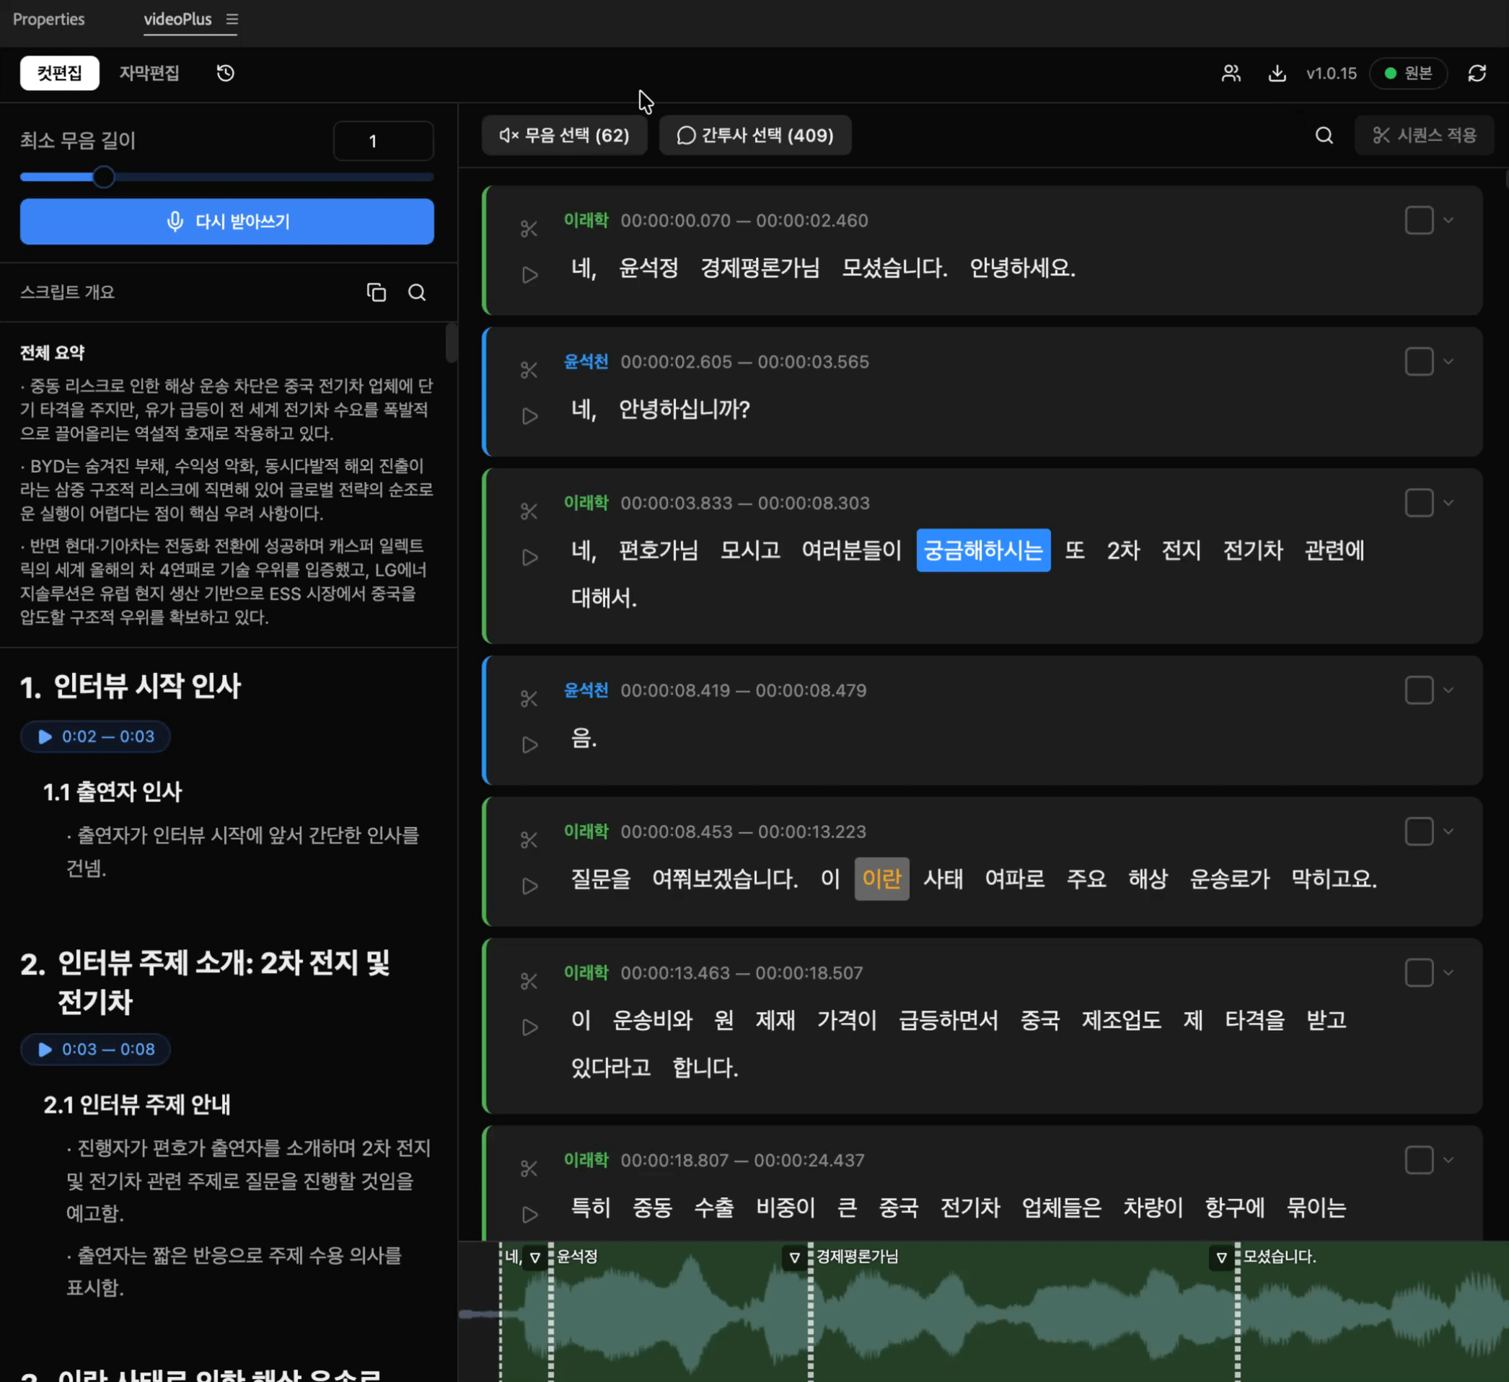Select checkbox for 00:00:08.453 segment
Viewport: 1509px width, 1382px height.
point(1418,832)
